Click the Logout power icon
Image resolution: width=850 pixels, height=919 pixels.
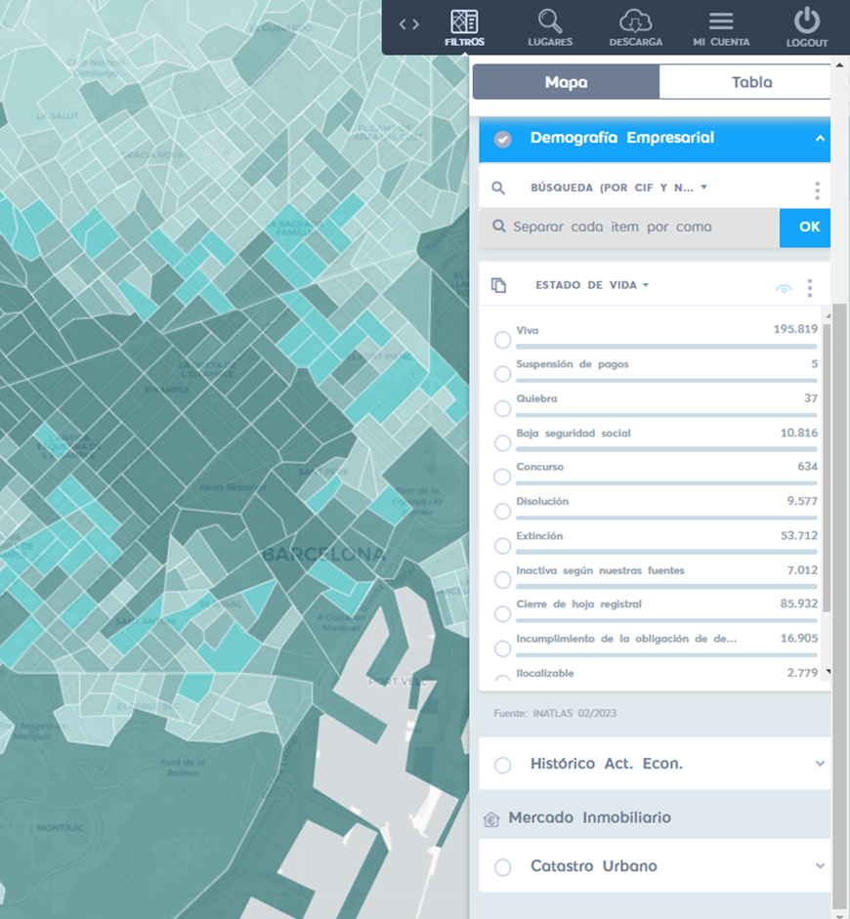pos(806,21)
